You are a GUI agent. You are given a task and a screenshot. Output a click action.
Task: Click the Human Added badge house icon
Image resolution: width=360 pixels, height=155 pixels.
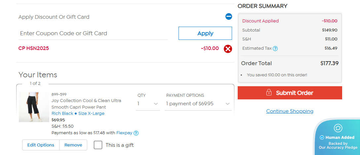(338, 128)
